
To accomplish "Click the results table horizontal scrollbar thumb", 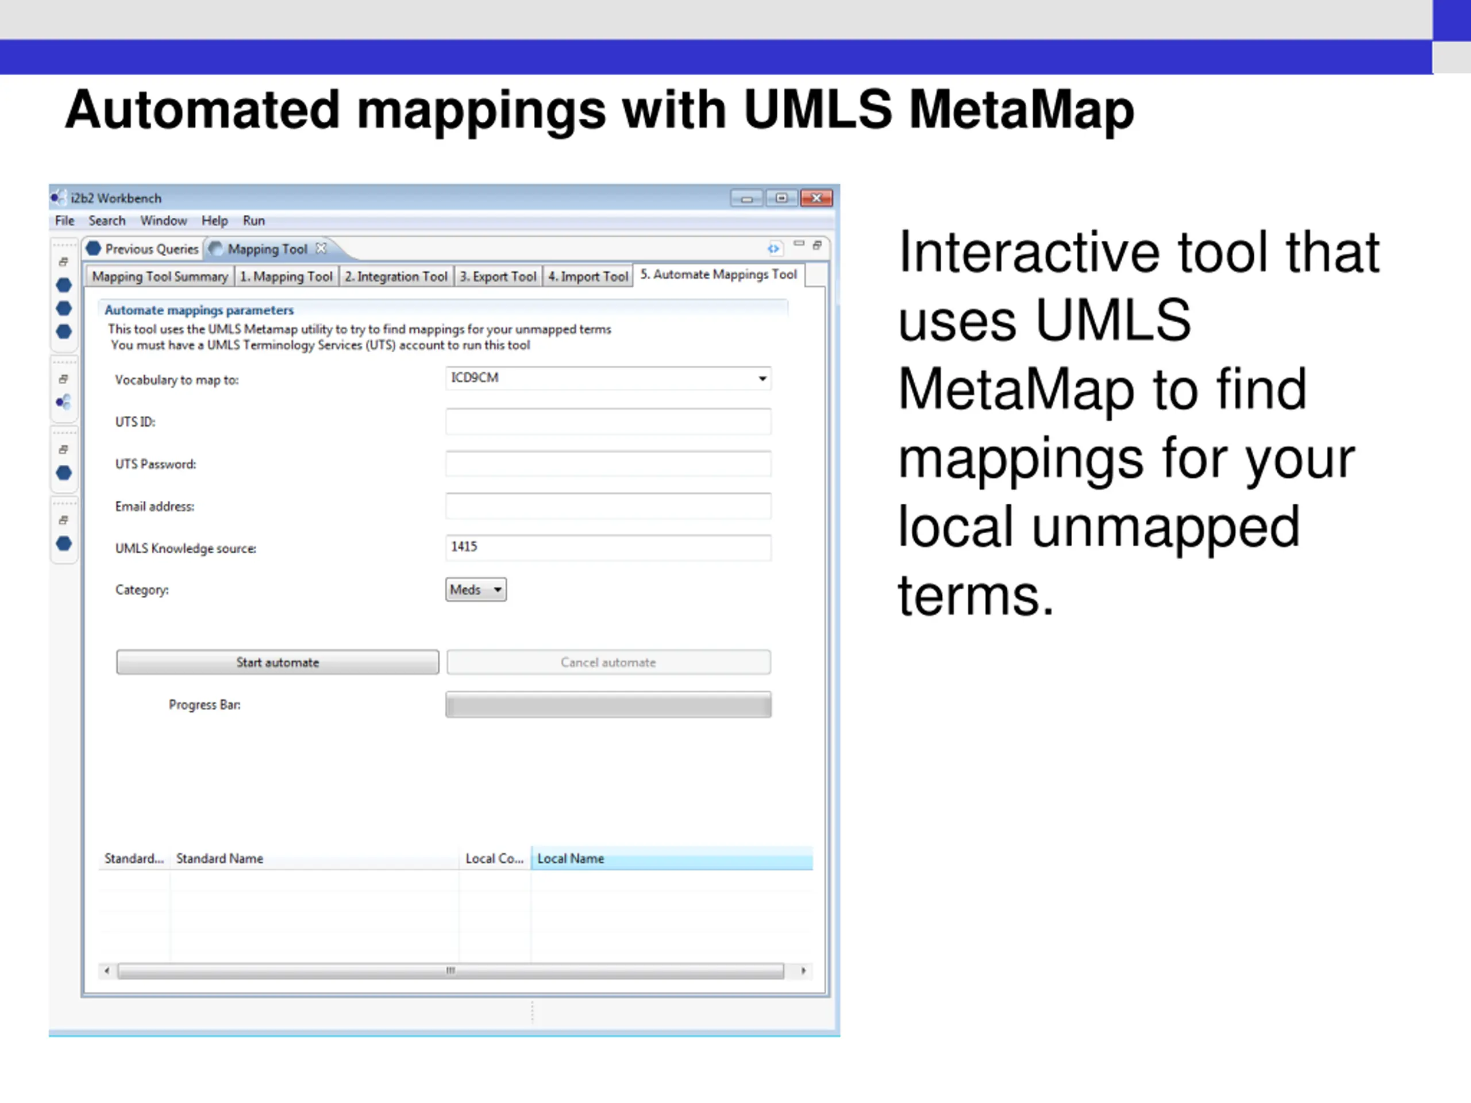I will (x=451, y=971).
